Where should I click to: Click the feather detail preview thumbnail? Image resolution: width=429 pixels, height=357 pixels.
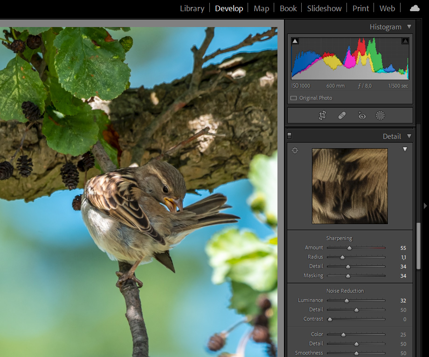coord(350,186)
